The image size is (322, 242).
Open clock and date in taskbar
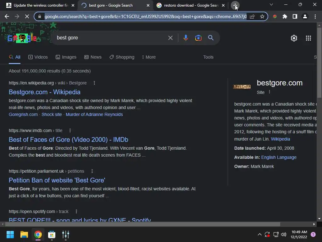(299, 234)
